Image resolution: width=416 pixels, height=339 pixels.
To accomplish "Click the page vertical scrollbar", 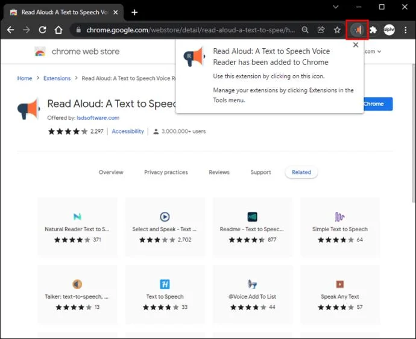I will (414, 134).
